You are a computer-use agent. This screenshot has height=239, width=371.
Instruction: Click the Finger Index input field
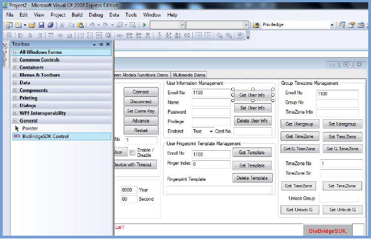(x=211, y=164)
